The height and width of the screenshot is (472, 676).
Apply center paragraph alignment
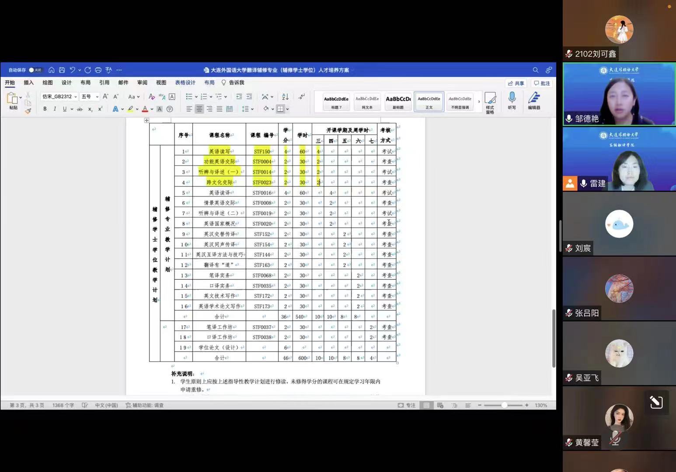pyautogui.click(x=199, y=109)
